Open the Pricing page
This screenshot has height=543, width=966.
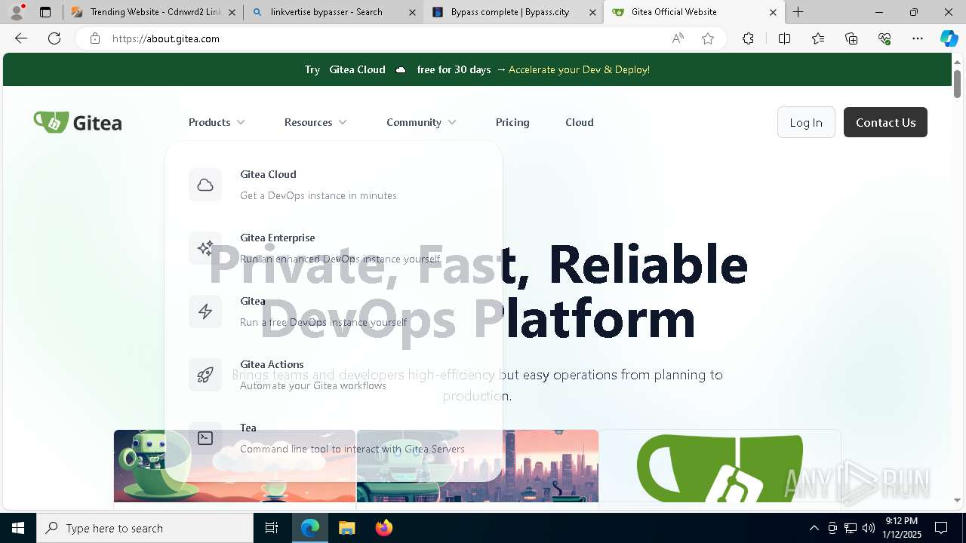[x=512, y=122]
